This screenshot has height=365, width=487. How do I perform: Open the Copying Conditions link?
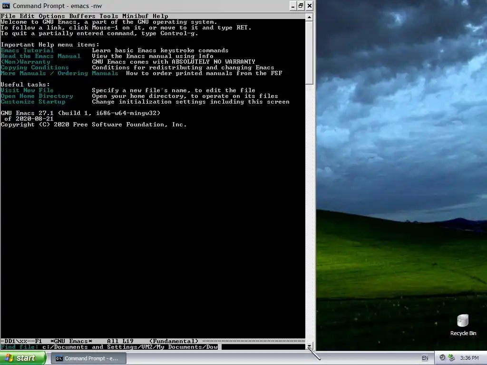(x=35, y=67)
